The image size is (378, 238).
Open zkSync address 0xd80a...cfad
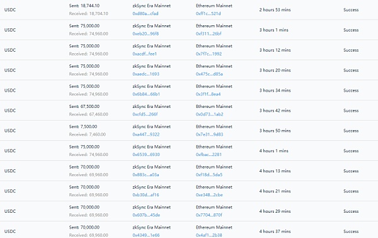pos(146,13)
